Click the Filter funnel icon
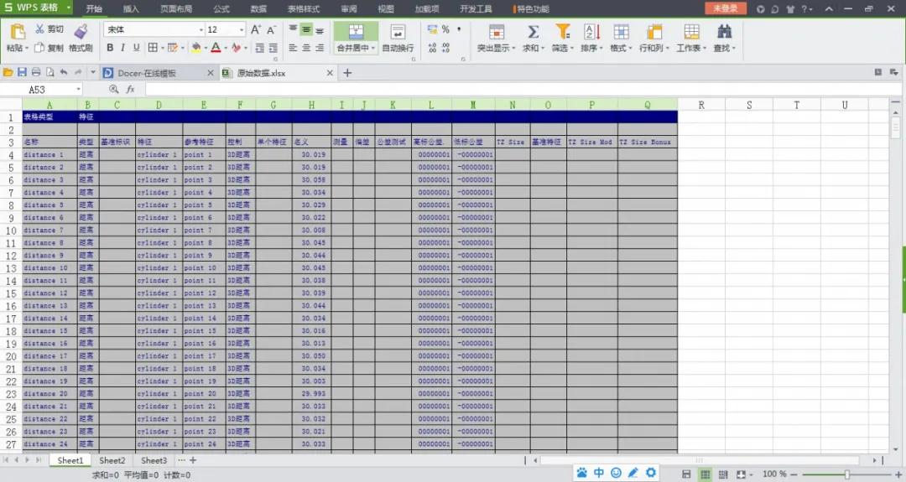 (x=562, y=32)
